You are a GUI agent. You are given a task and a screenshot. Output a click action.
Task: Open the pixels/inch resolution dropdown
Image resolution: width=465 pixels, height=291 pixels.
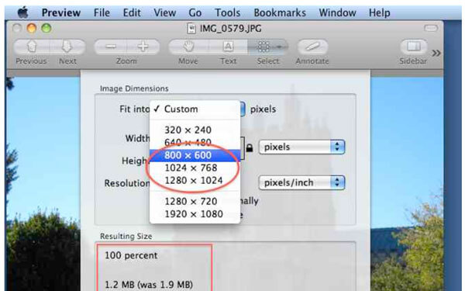click(x=301, y=182)
